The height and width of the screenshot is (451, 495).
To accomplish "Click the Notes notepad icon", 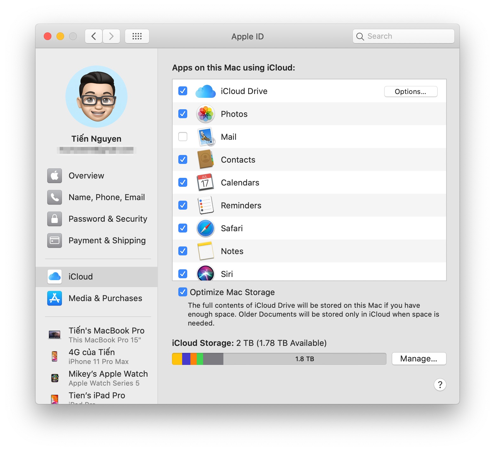I will coord(206,251).
